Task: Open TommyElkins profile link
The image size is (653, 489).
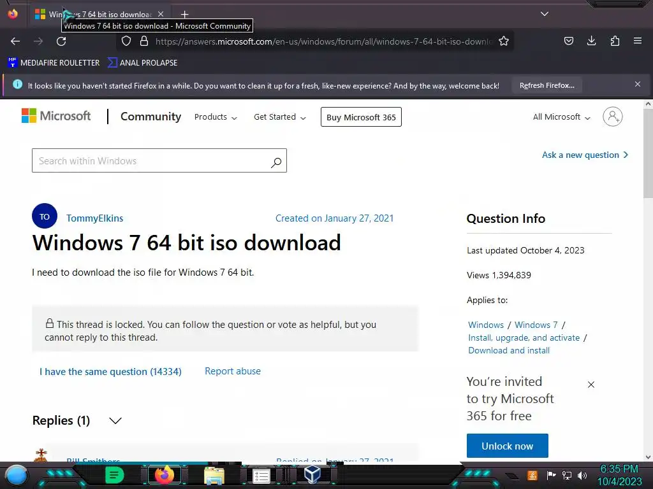Action: [x=94, y=218]
